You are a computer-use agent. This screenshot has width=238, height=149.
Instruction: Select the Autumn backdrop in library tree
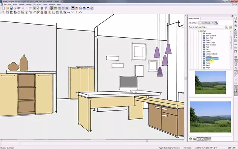click(x=209, y=33)
